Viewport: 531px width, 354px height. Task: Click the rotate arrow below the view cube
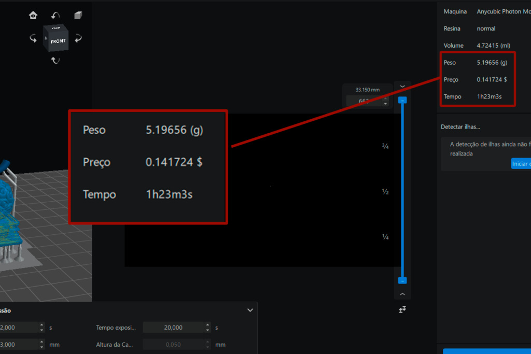pos(55,61)
